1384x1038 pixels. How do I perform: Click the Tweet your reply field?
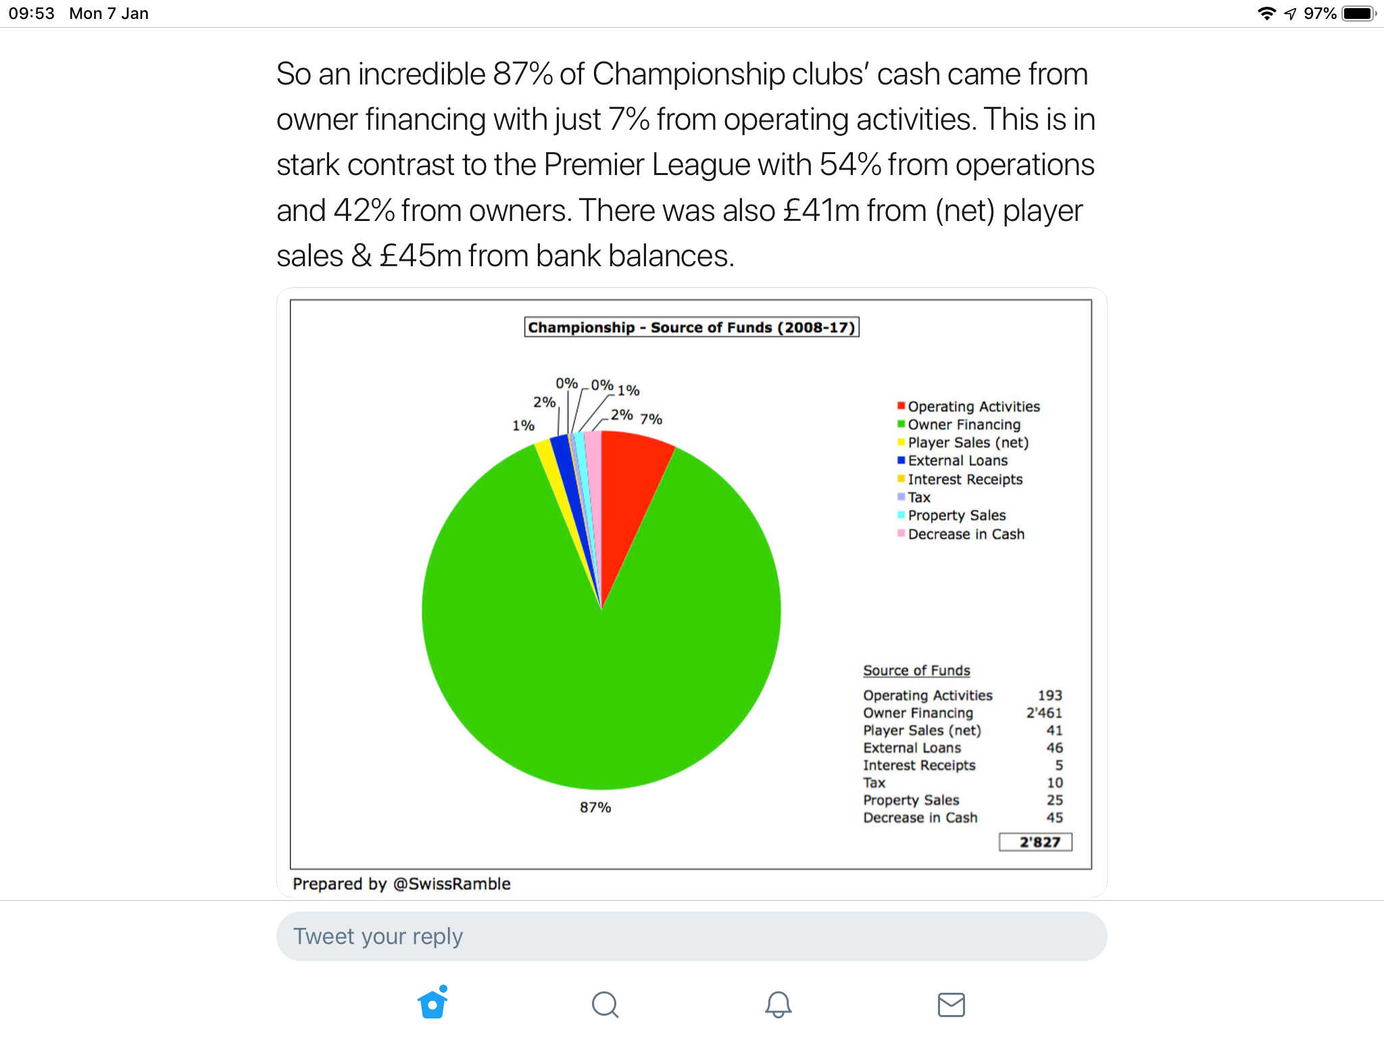tap(691, 936)
